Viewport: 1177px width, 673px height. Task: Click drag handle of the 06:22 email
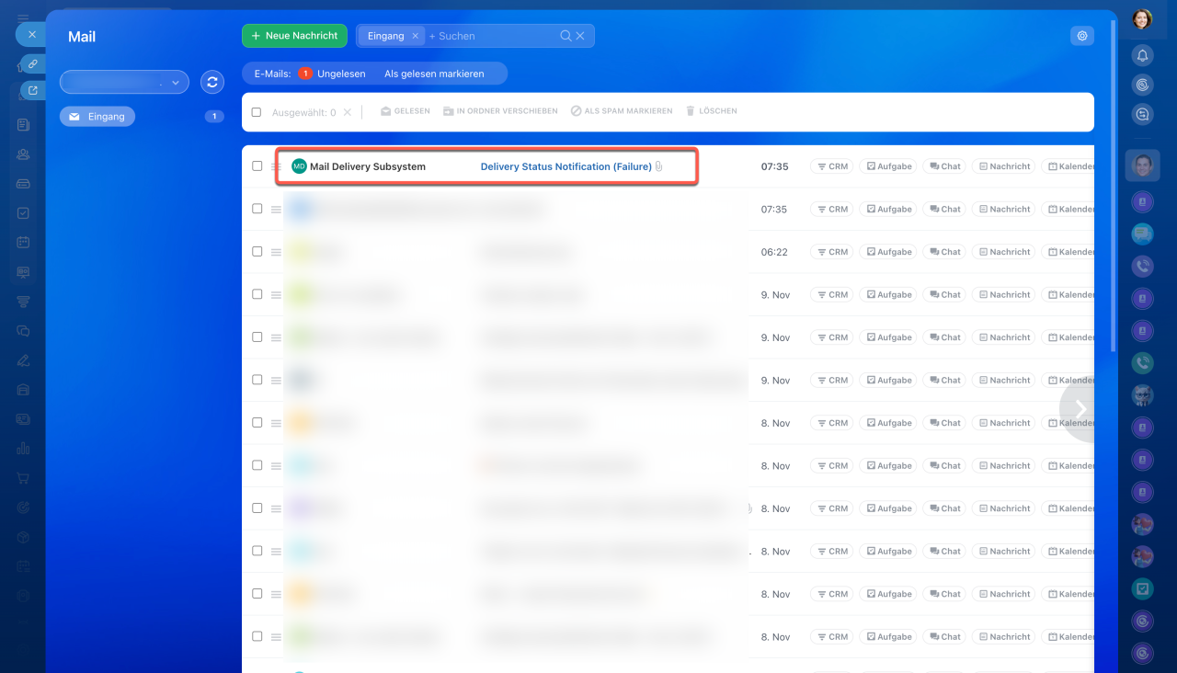click(x=276, y=252)
